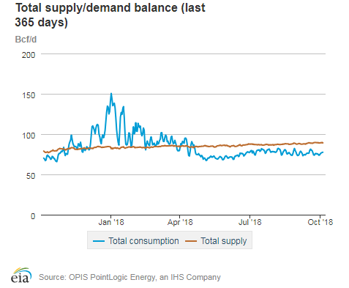Click the '150' y-axis label
This screenshot has height=288, width=349.
click(x=29, y=95)
